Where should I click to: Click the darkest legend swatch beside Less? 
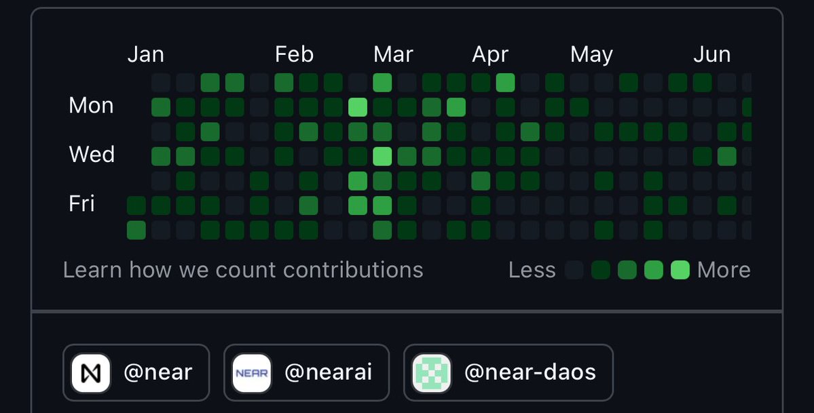click(574, 271)
